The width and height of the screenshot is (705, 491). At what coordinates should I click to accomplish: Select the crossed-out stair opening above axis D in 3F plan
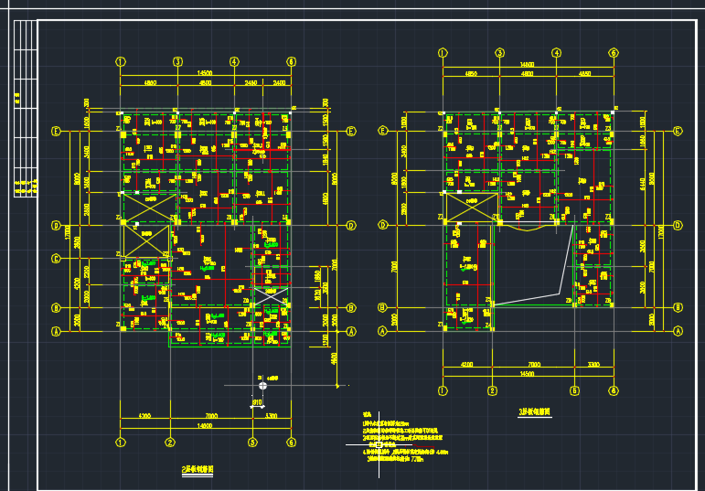point(472,208)
